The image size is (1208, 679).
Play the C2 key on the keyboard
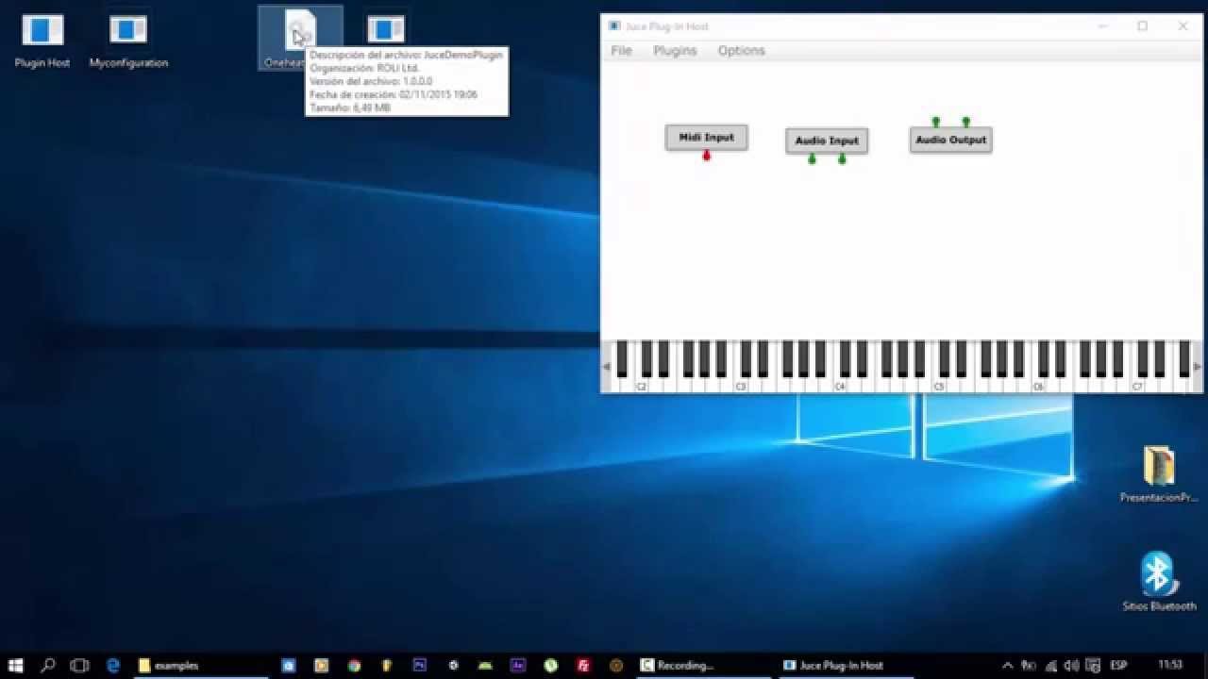[642, 385]
